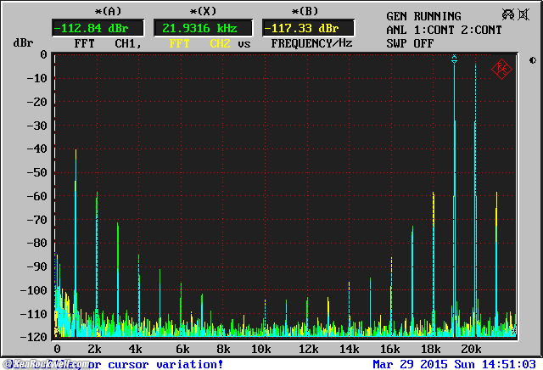Click the GEN RUNNING status text
Screen dimensions: 543x370
[x=424, y=16]
